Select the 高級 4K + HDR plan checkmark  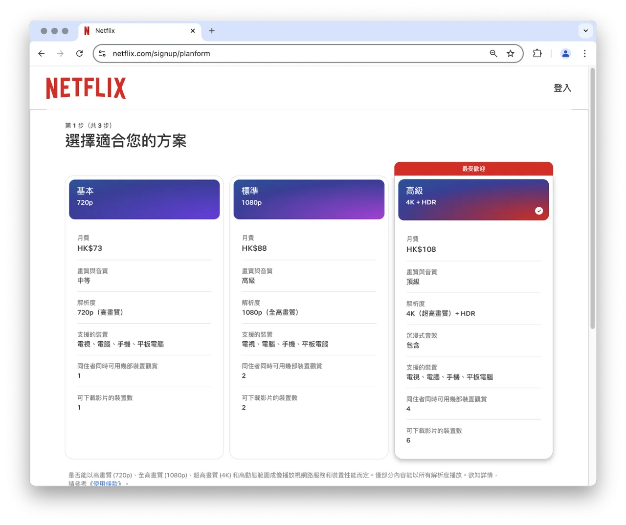tap(539, 211)
